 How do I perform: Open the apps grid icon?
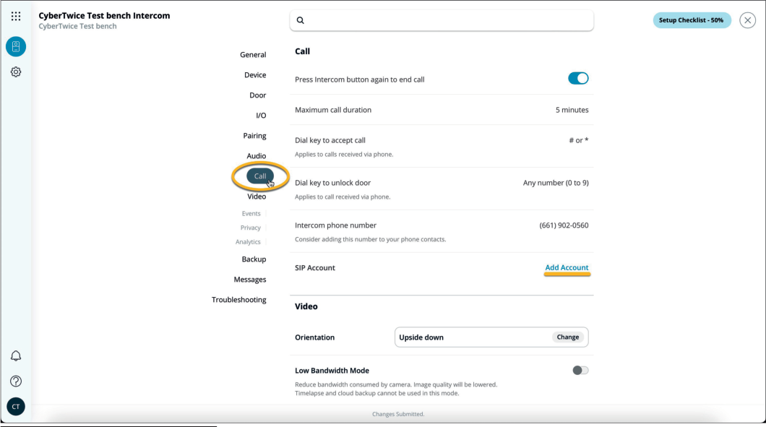[15, 15]
